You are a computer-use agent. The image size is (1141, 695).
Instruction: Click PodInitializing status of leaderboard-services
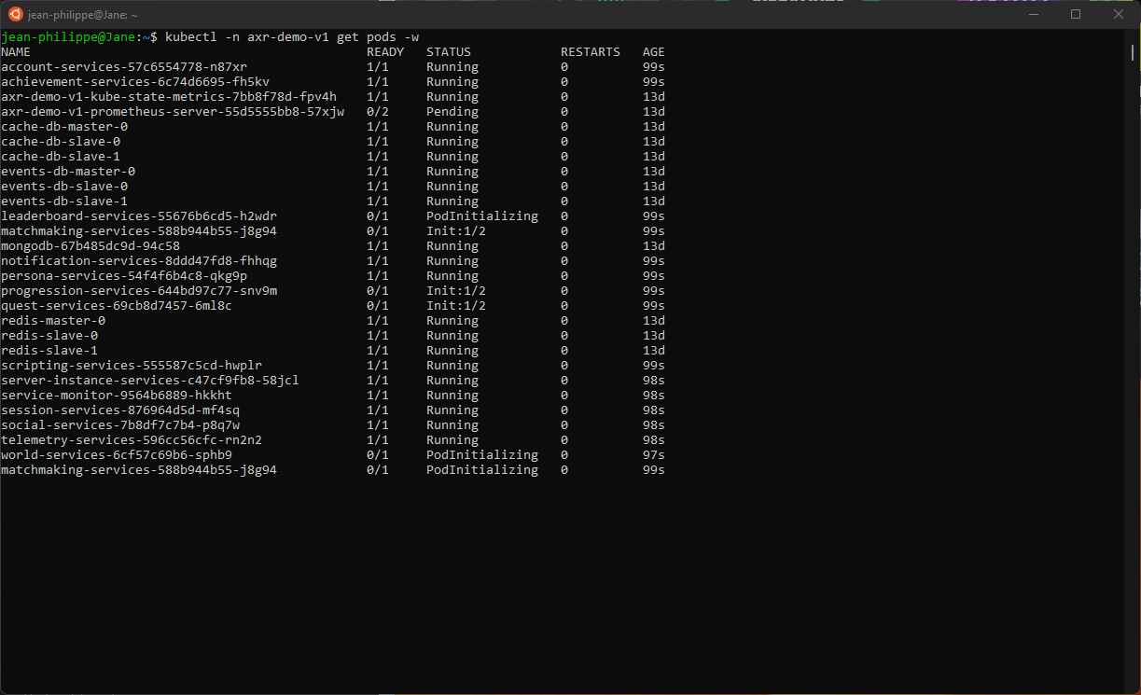[x=482, y=216]
